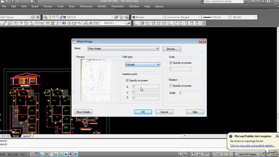Image resolution: width=279 pixels, height=157 pixels.
Task: Open the DIM IN 1 dimension style dropdown
Action: point(113,23)
